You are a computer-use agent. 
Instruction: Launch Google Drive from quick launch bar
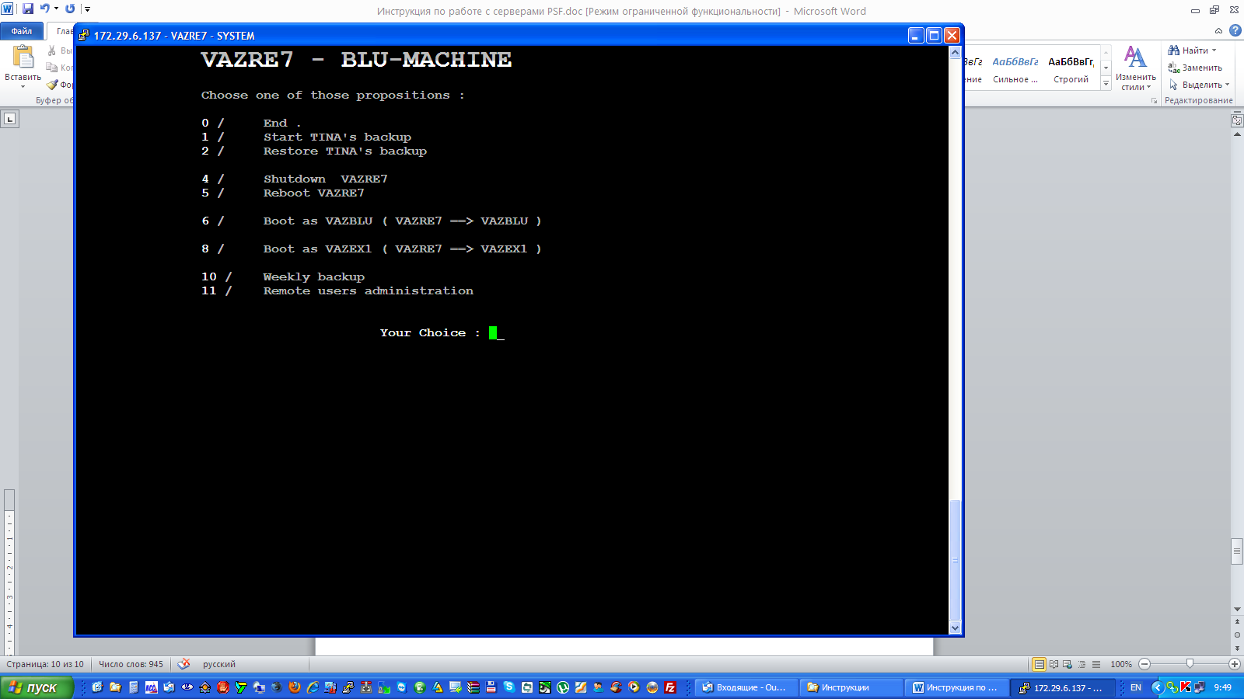438,687
